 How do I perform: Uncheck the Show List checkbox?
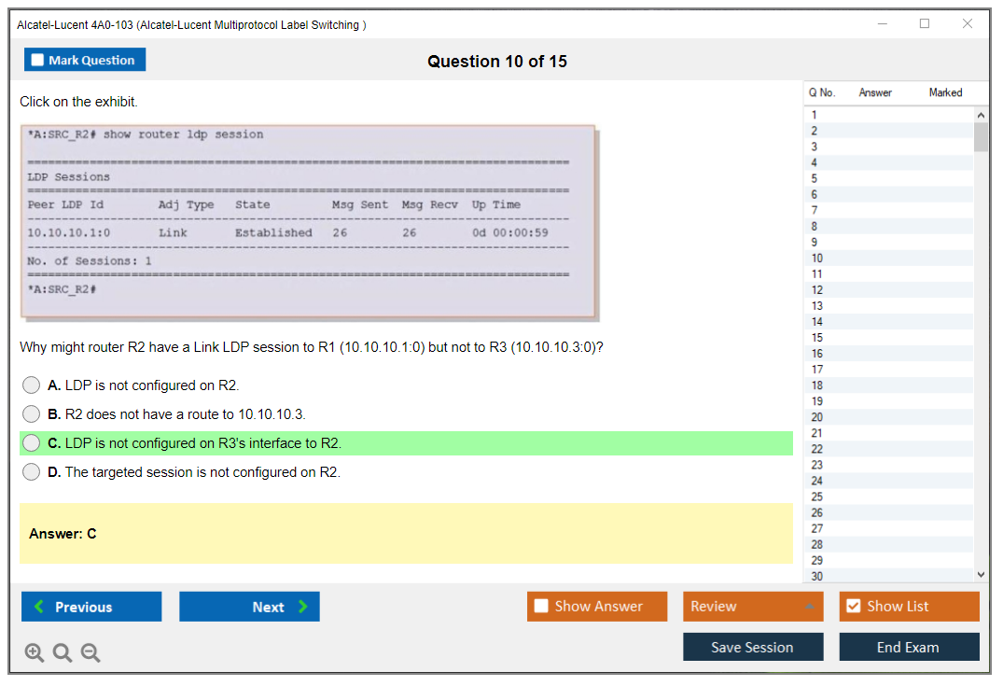coord(853,607)
